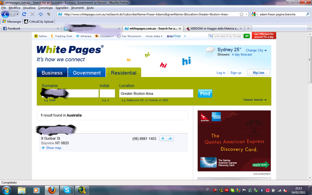Click the green go search button
Screen dimensions: 312x195
tap(247, 36)
